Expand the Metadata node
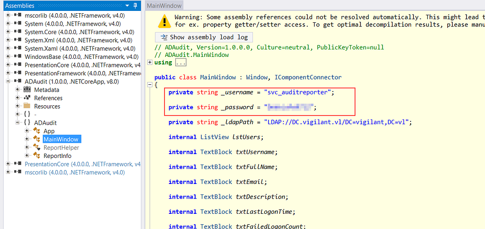This screenshot has width=485, height=229. [18, 90]
